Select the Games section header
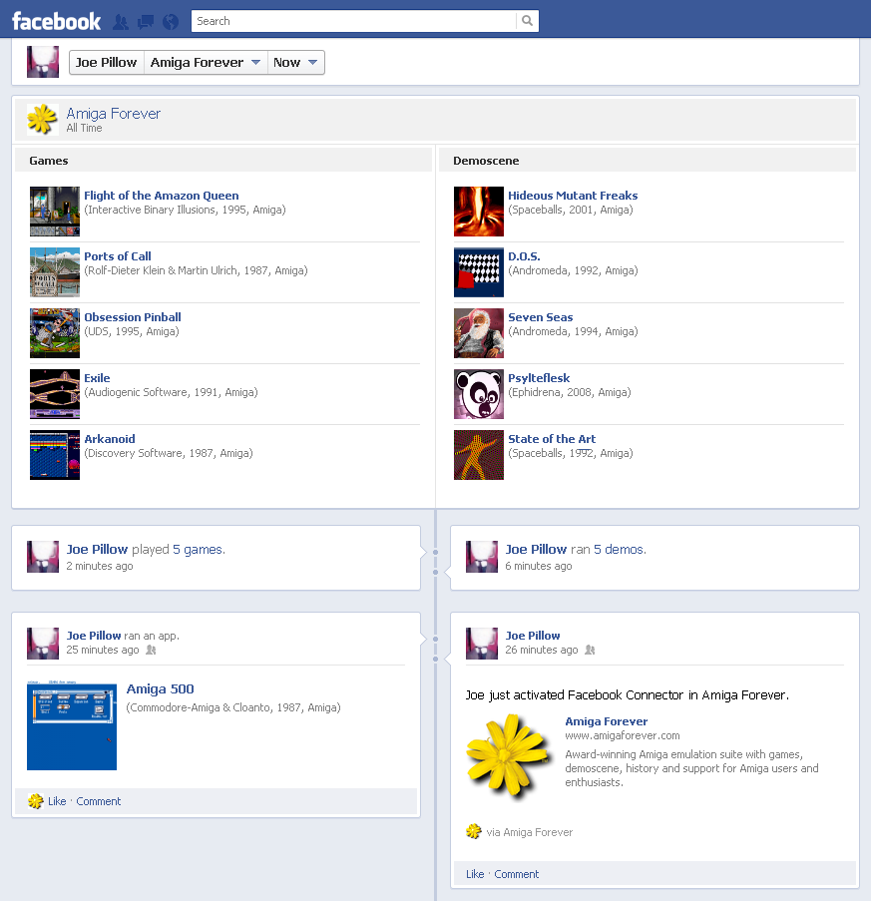Image resolution: width=871 pixels, height=901 pixels. (x=223, y=161)
